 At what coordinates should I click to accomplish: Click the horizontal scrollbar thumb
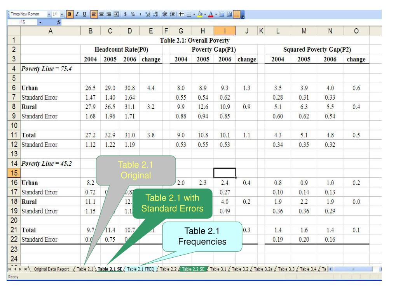pyautogui.click(x=353, y=269)
